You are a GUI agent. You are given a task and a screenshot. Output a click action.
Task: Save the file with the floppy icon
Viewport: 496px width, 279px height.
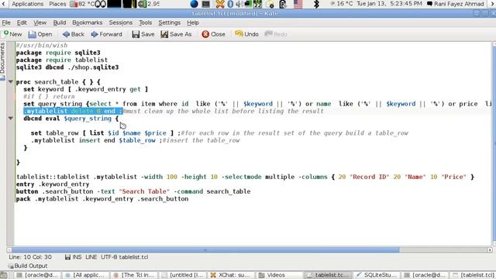pos(143,34)
